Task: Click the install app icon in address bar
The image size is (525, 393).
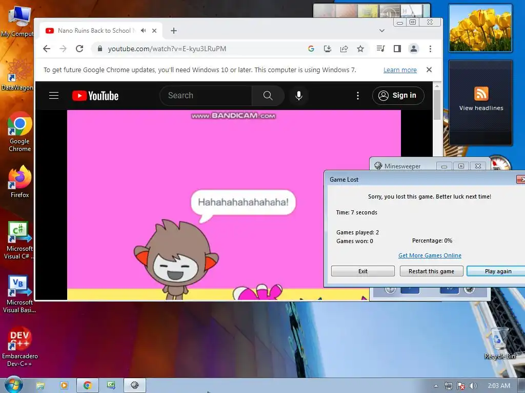Action: click(328, 49)
